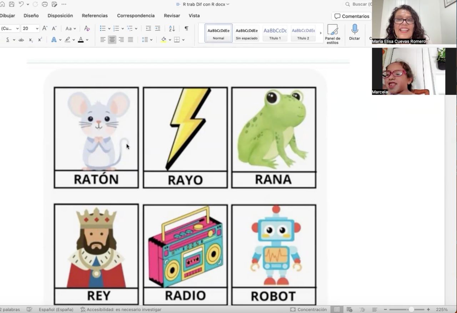Increase the paragraph indent

coord(157,28)
